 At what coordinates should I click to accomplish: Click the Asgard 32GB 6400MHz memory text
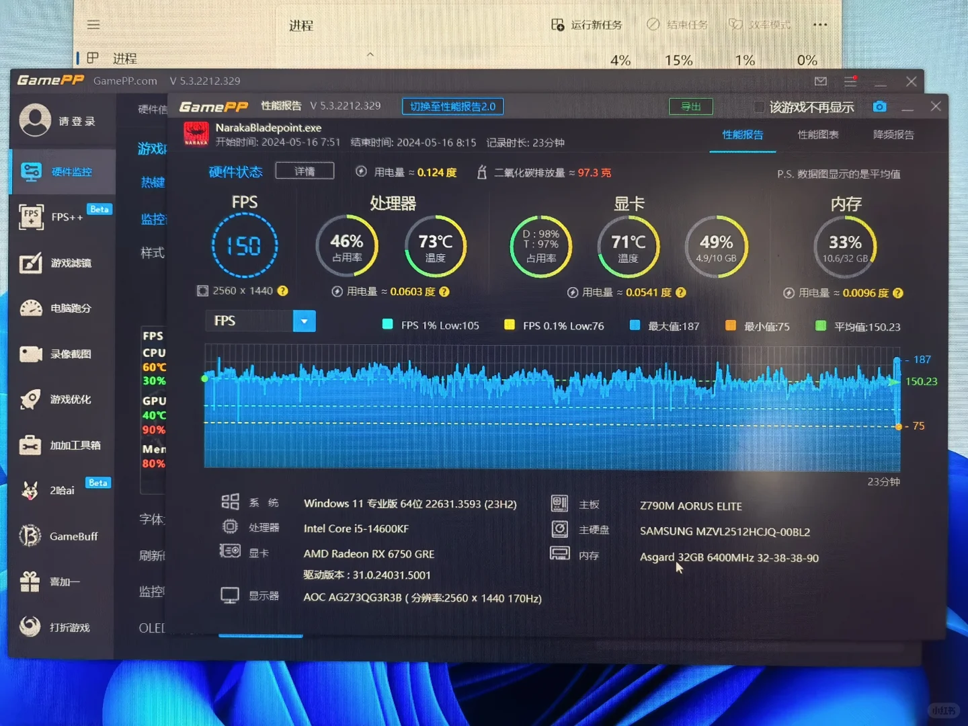click(729, 558)
